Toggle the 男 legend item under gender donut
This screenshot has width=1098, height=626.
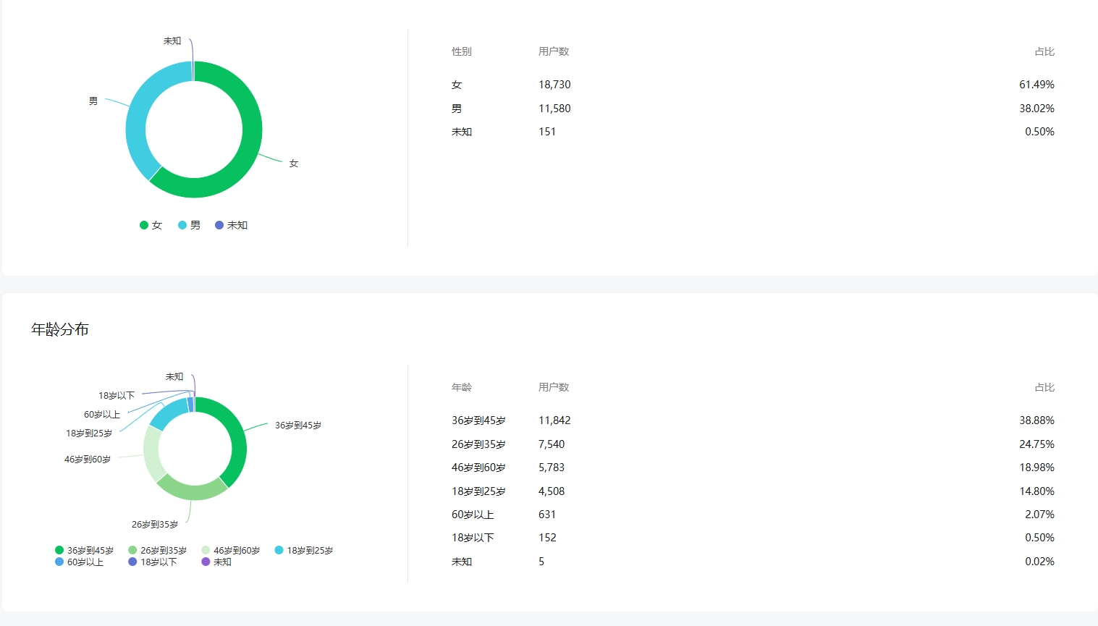(x=190, y=225)
